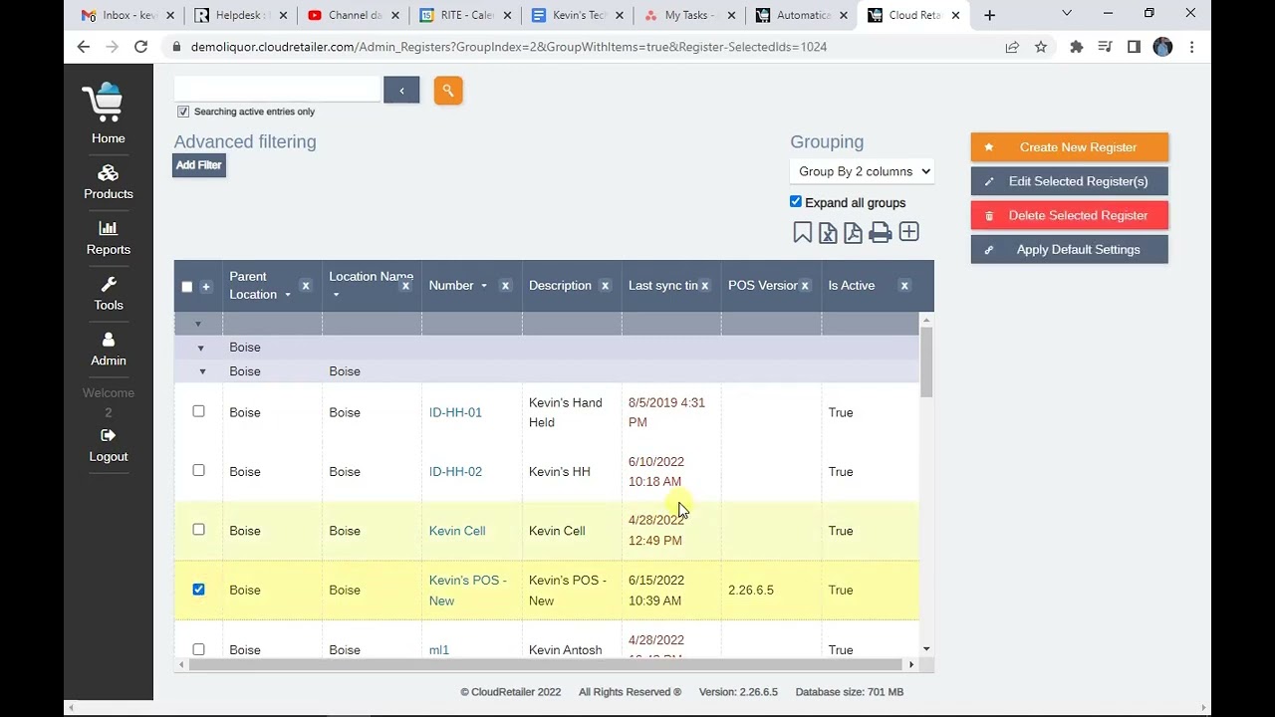Click Delete Selected Register button

coord(1070,215)
